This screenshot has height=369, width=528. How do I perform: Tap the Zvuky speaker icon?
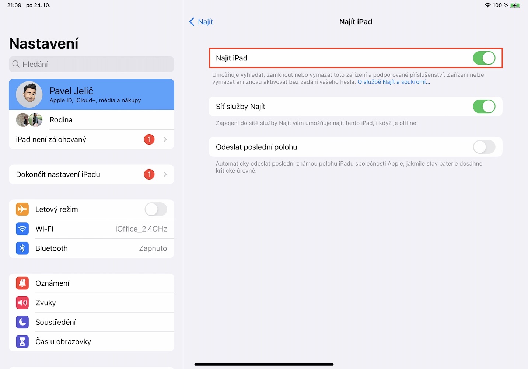coord(22,303)
